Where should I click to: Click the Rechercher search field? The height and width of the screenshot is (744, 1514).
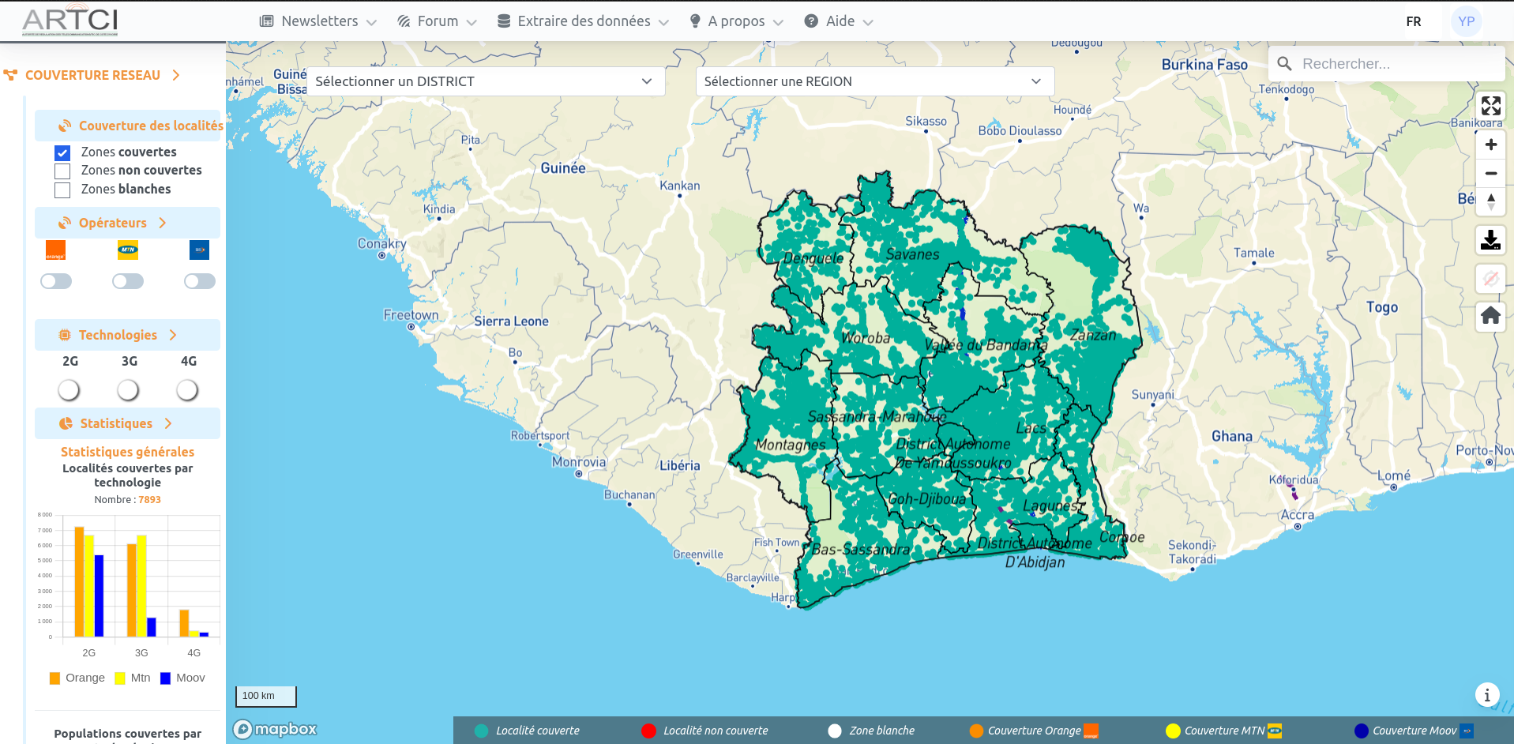[x=1386, y=63]
